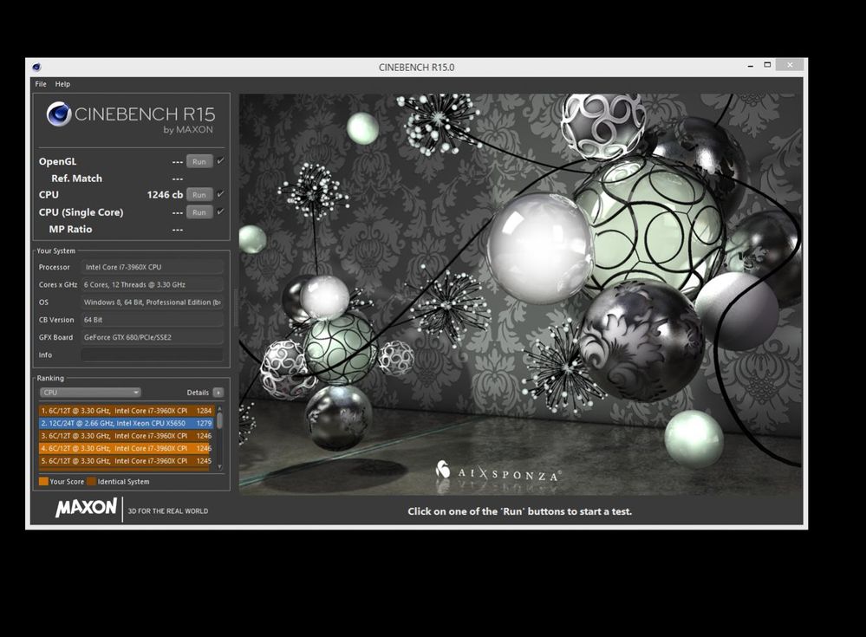Screen dimensions: 866x637
Task: Toggle the OpenGL test checkbox
Action: click(220, 161)
